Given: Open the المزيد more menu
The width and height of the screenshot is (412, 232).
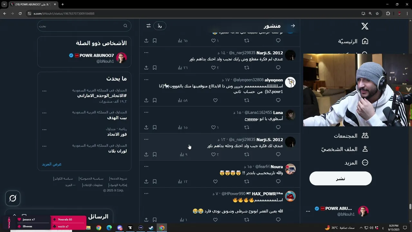Looking at the screenshot, I should point(356,163).
